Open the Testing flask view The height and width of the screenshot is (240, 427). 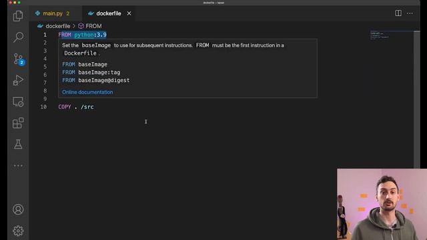click(x=18, y=144)
